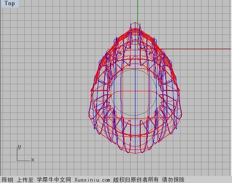Pick the top tip of the wireframe model
Screen dimensions: 232x183
tap(135, 23)
